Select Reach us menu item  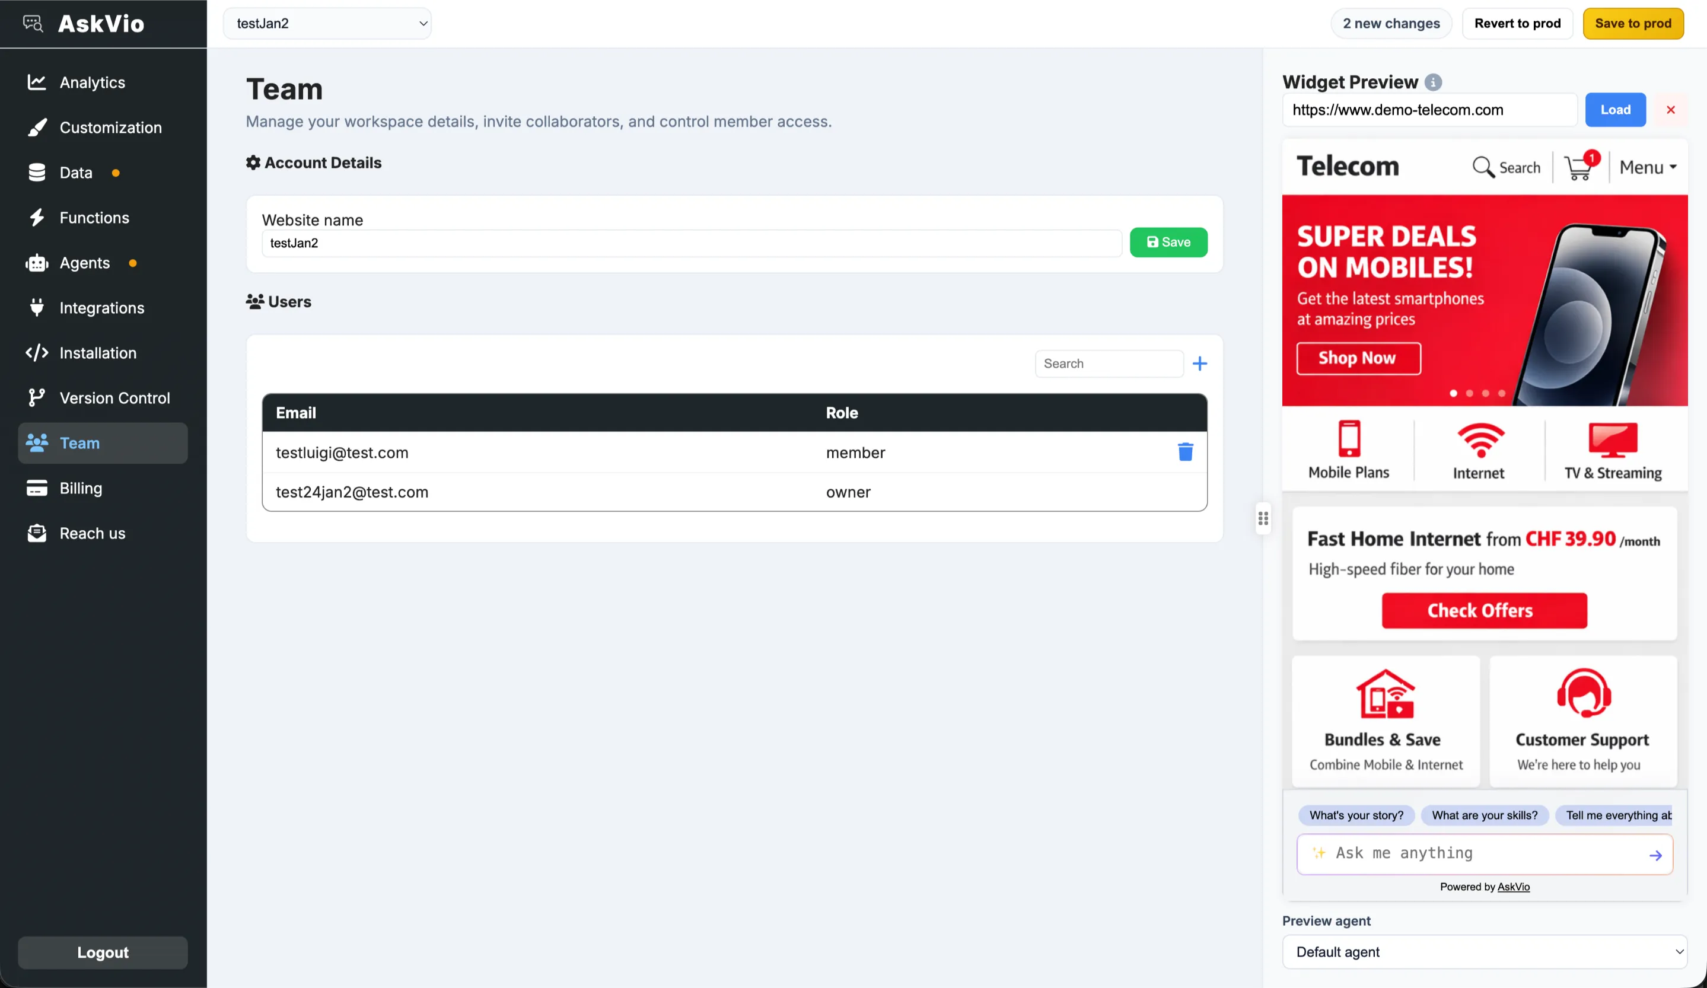[103, 533]
